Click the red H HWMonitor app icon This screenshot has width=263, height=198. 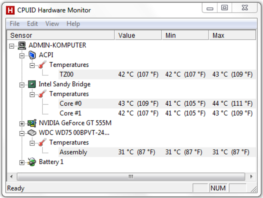[x=10, y=10]
